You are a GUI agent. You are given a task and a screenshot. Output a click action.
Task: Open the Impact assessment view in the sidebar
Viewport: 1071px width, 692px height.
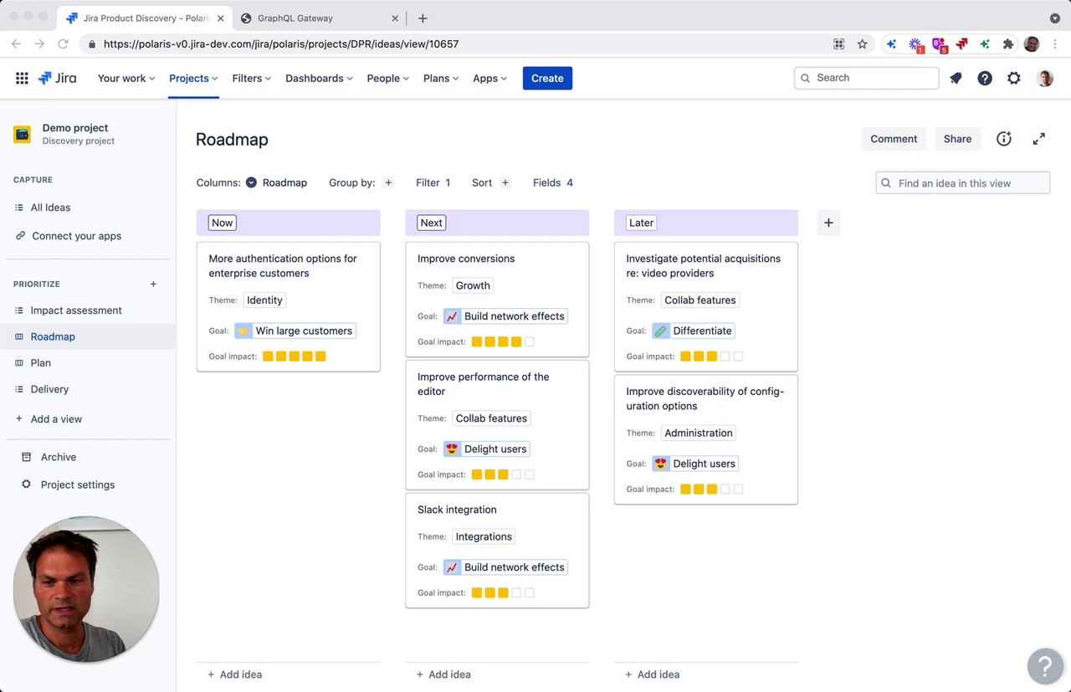[76, 310]
